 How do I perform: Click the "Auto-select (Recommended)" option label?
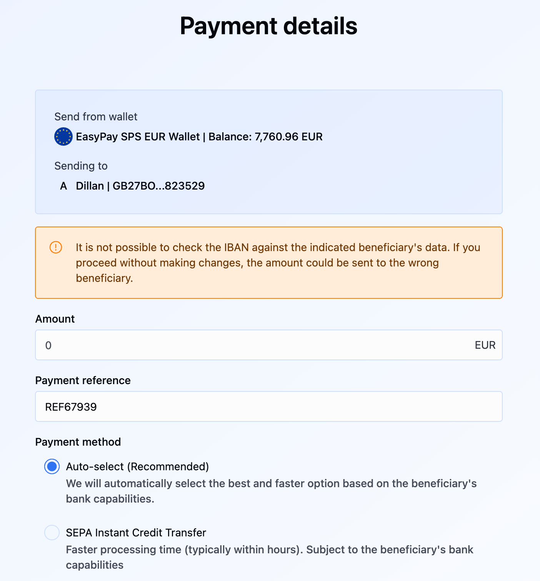coord(137,466)
